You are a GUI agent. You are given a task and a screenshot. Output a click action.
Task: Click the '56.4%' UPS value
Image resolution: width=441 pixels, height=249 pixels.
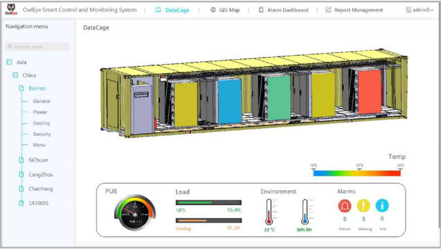[234, 210]
